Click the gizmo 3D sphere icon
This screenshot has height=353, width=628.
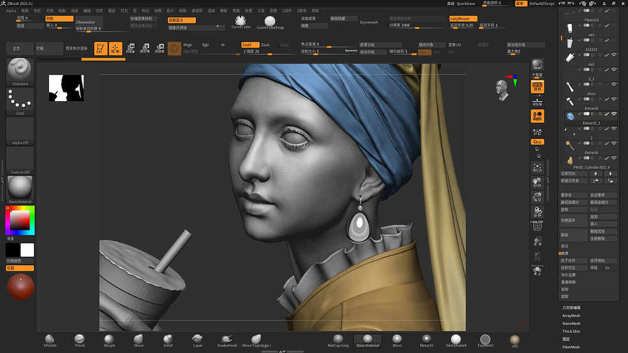pyautogui.click(x=174, y=48)
